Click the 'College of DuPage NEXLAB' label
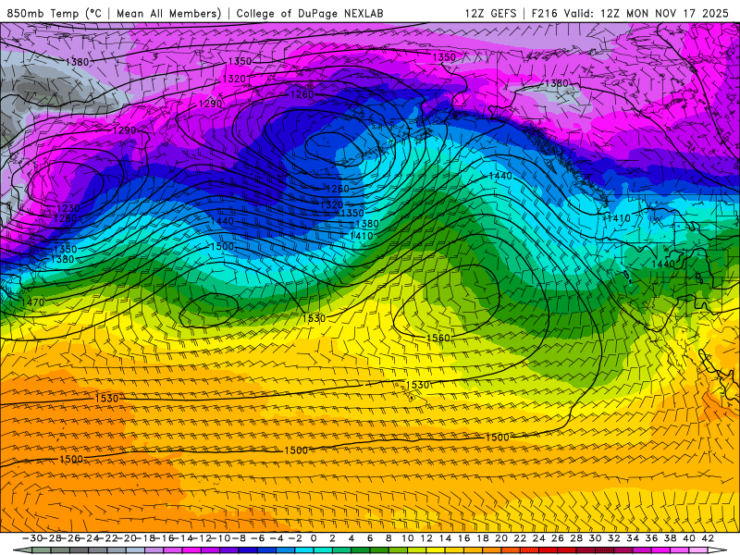740x555 pixels. [310, 13]
